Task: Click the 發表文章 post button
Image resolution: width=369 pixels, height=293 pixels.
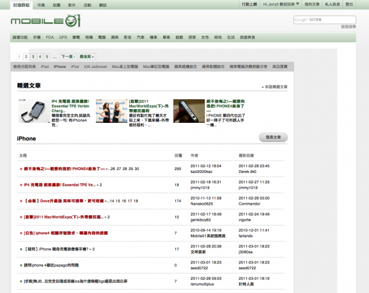Action: [273, 137]
